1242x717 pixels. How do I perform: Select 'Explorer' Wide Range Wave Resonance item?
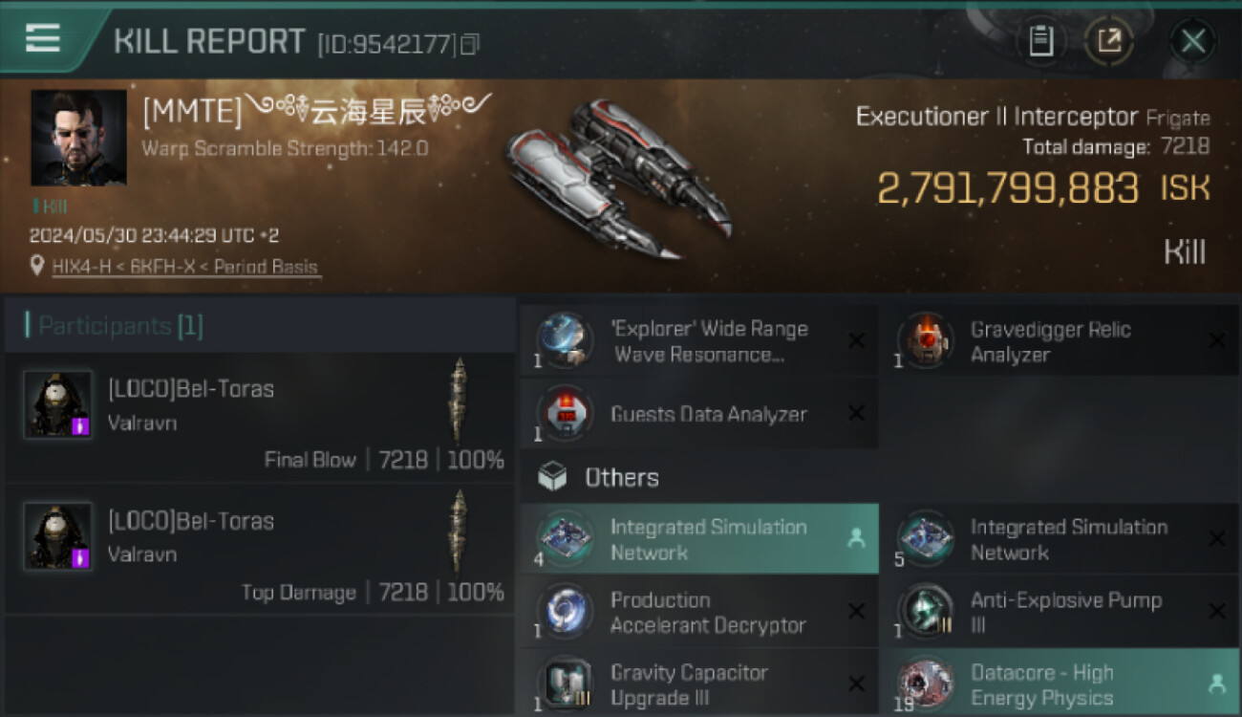[x=699, y=341]
